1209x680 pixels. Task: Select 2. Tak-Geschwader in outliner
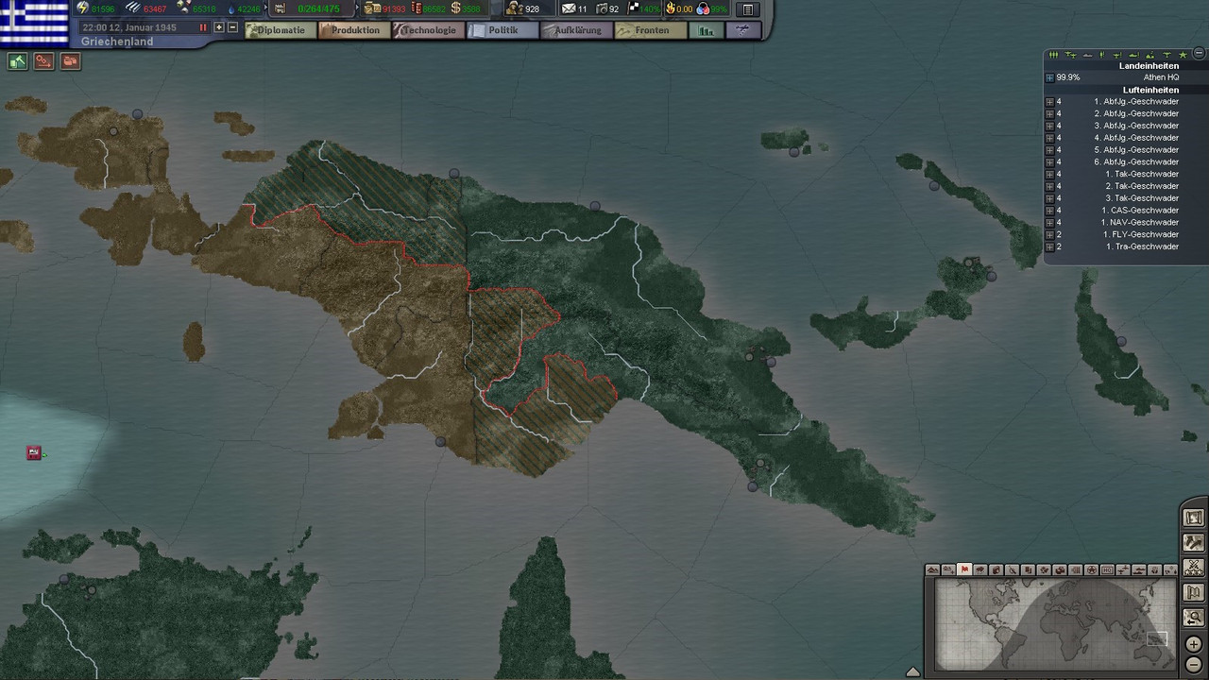(x=1142, y=186)
